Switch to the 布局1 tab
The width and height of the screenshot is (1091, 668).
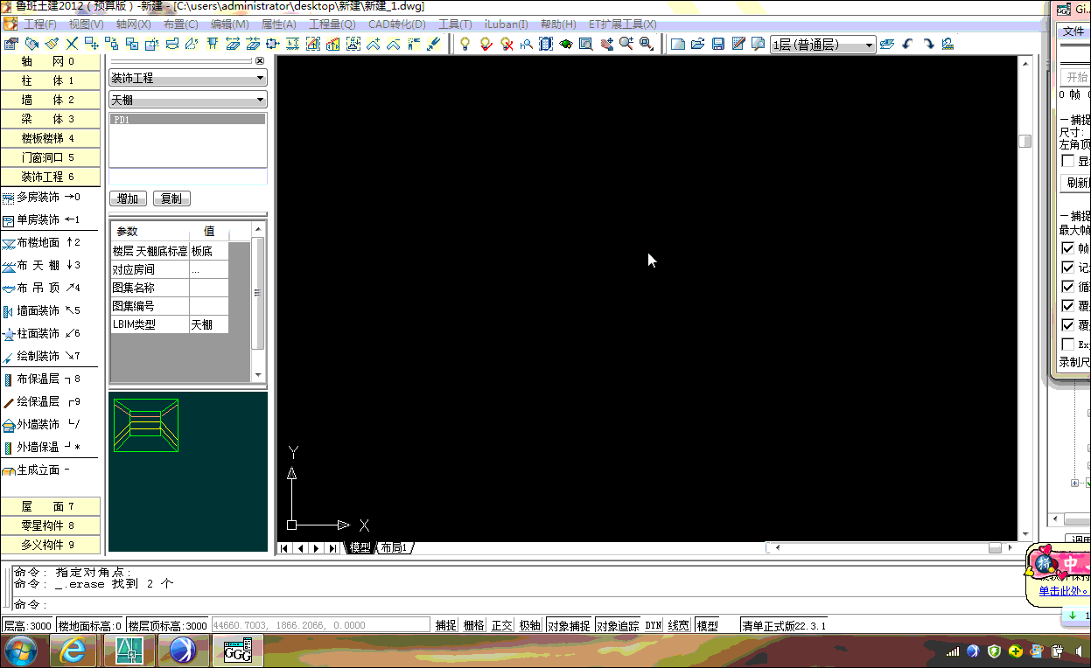pos(394,548)
